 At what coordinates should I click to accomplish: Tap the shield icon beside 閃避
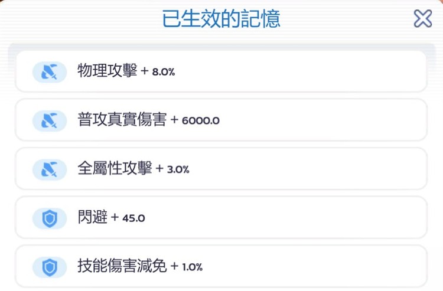(50, 218)
